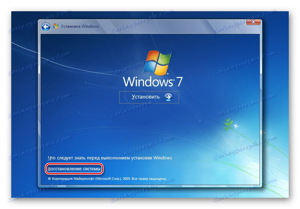Open setup options via the title bar program icon
300x209 pixels.
click(x=55, y=26)
